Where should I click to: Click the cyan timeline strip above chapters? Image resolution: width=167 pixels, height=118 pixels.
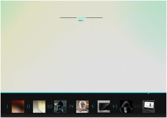tap(83, 93)
